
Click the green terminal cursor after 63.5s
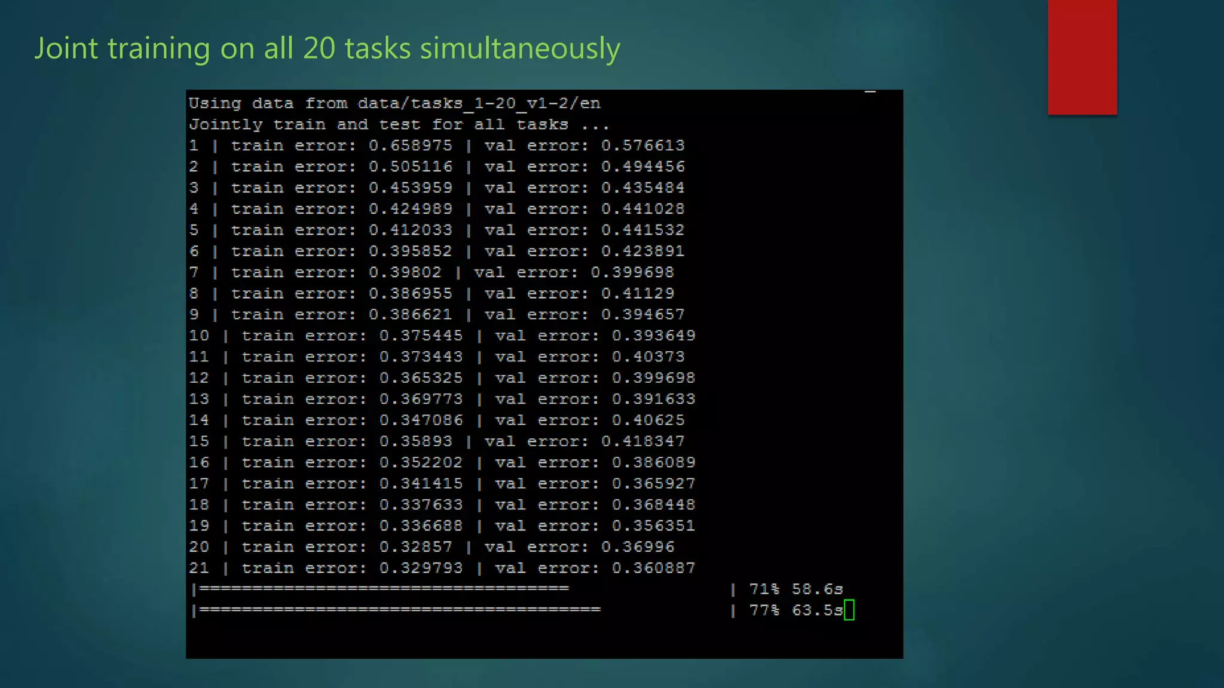point(849,610)
